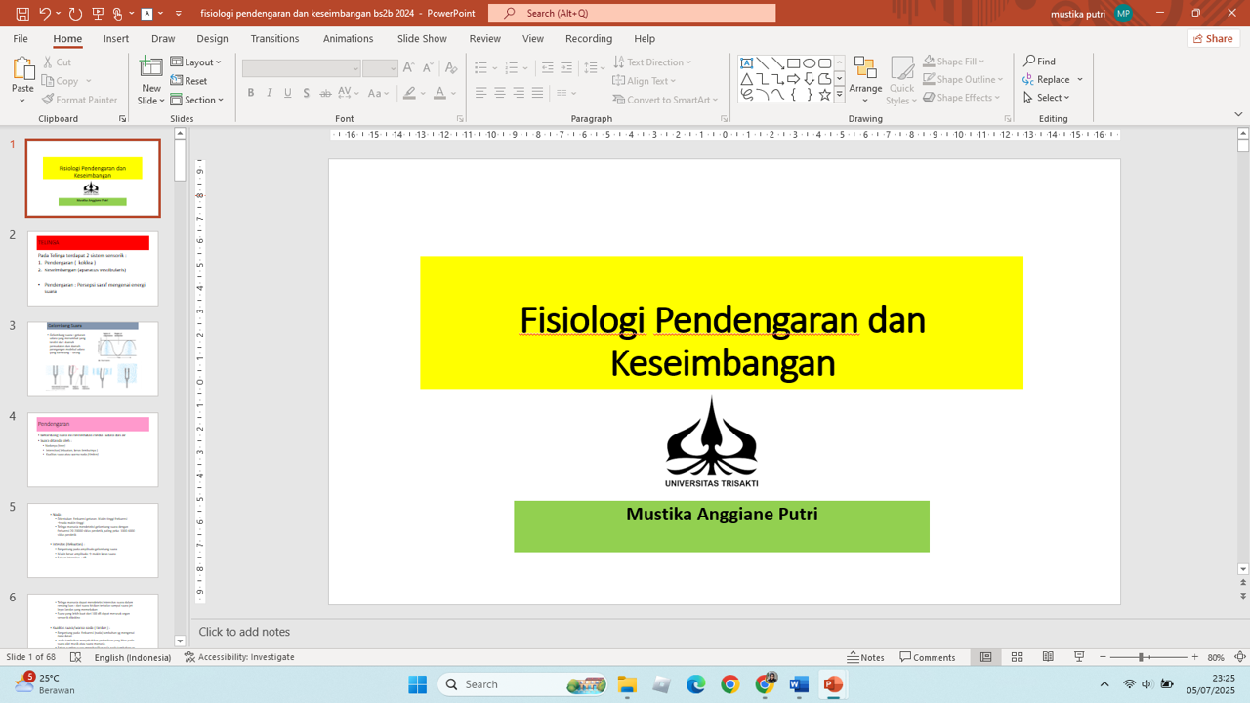The width and height of the screenshot is (1250, 703).
Task: Switch to the Slide Show tab
Action: coord(422,39)
